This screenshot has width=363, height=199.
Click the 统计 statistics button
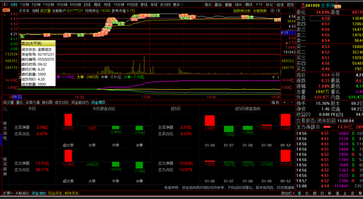pos(239,5)
